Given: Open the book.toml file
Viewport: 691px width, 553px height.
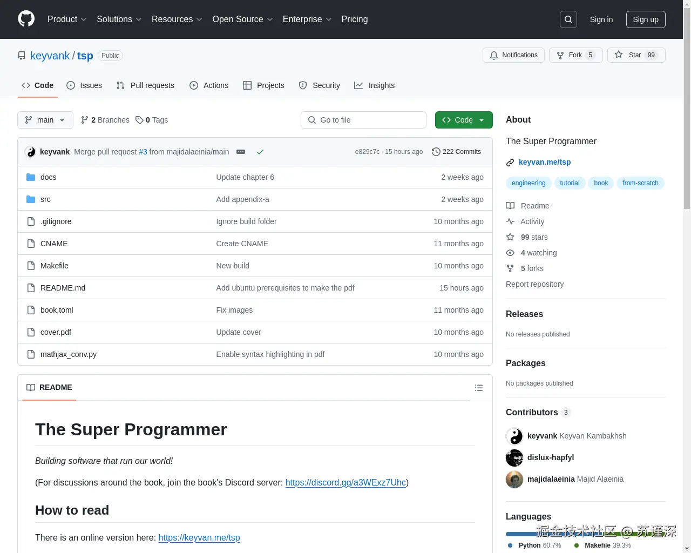Looking at the screenshot, I should click(x=57, y=310).
